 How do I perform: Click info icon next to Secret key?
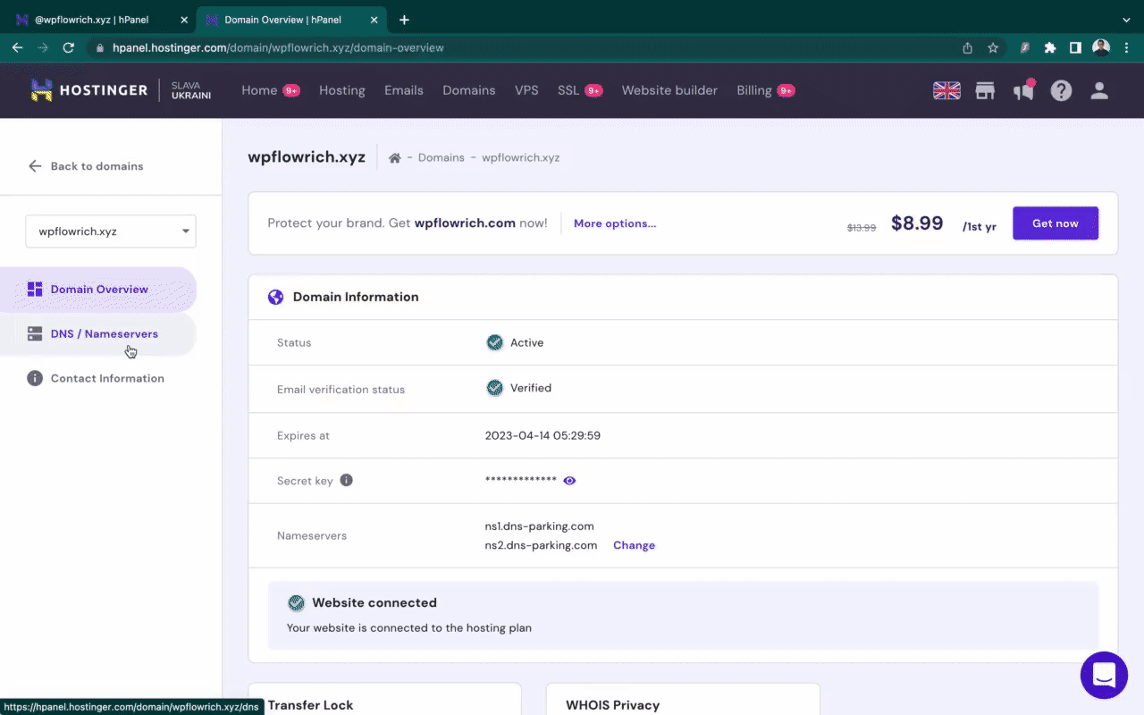point(347,480)
